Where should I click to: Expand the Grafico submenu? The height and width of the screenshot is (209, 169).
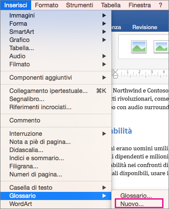(56, 40)
